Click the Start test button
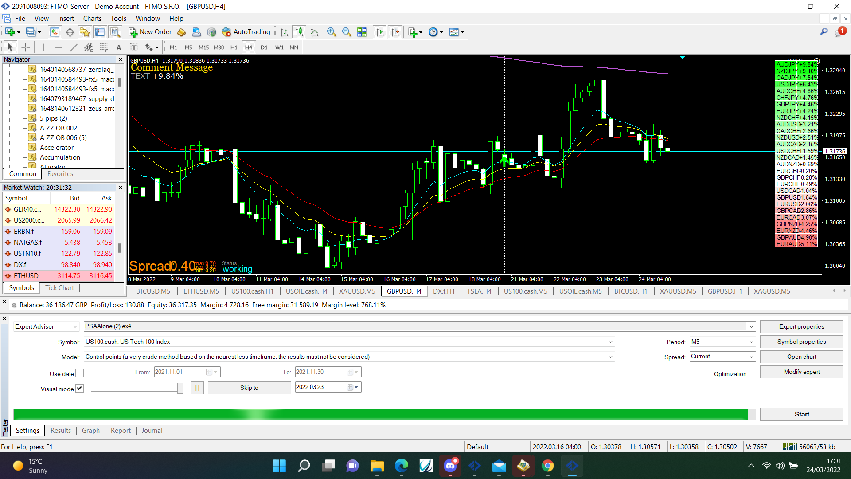851x479 pixels. tap(801, 414)
